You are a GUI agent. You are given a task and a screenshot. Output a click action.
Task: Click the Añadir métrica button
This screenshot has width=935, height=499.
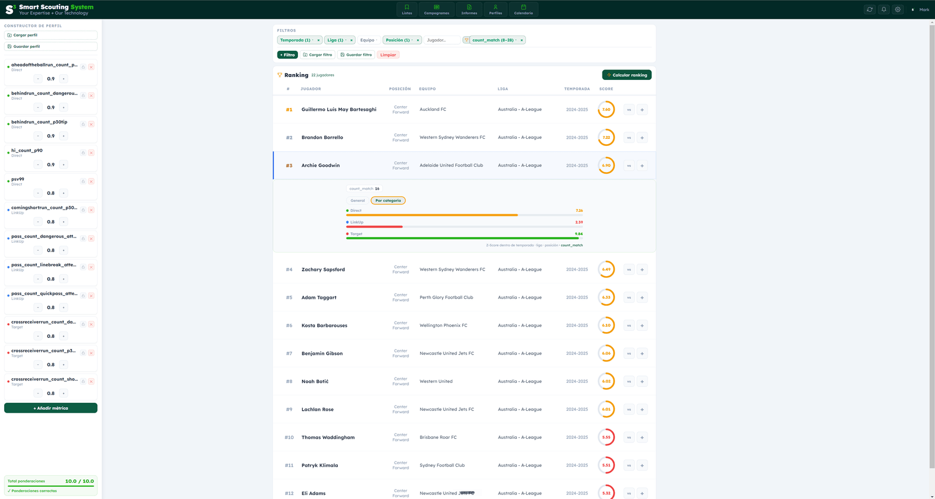(51, 408)
